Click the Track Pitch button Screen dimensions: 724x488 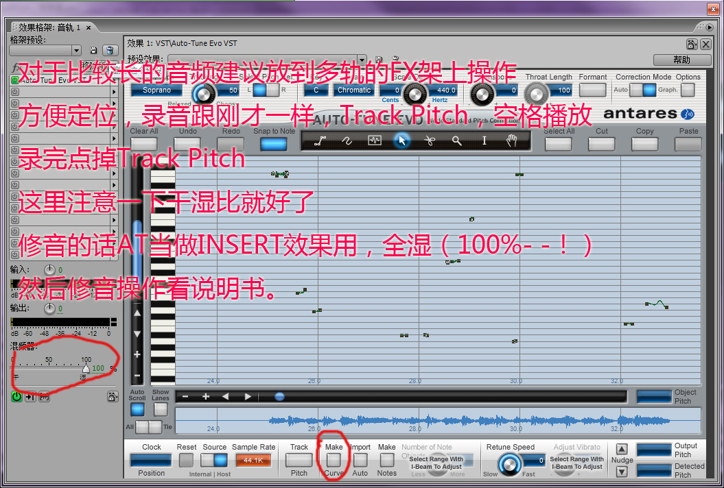tap(299, 460)
